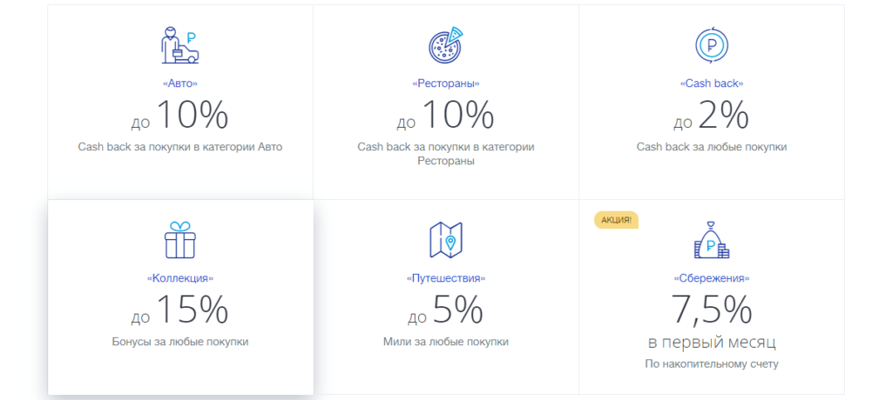Viewport: 892px width, 400px height.
Task: Click the car and driver «Авто» icon
Action: pyautogui.click(x=179, y=44)
